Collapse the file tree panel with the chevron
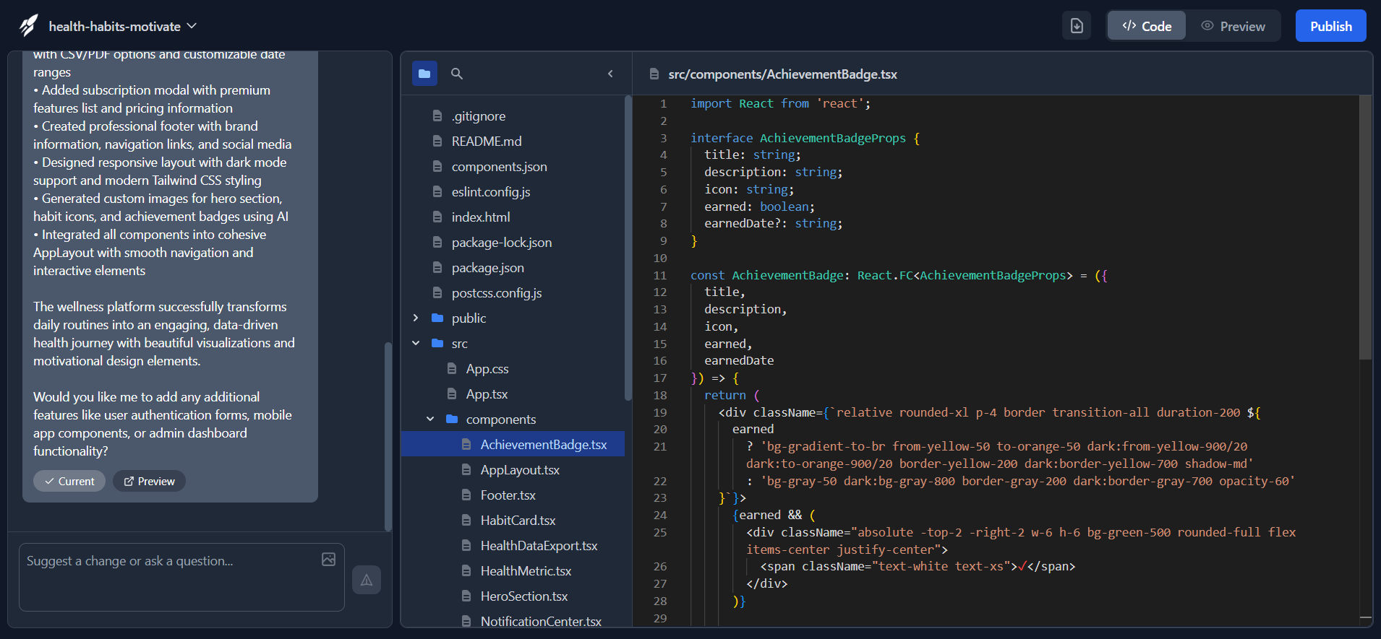The image size is (1381, 639). pyautogui.click(x=610, y=74)
